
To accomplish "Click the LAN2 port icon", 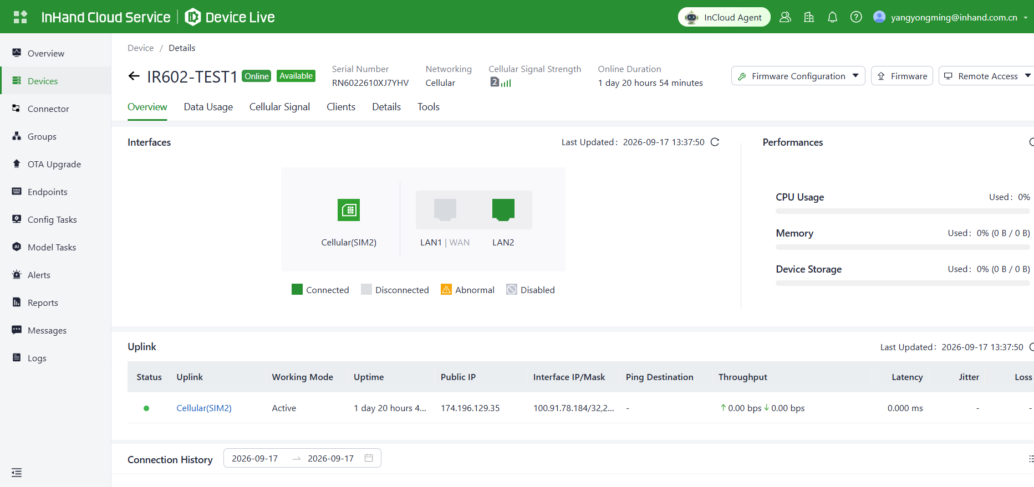I will (503, 210).
